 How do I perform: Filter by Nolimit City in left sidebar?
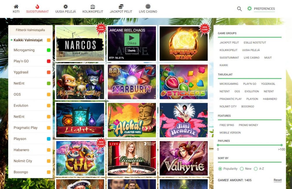click(x=31, y=161)
